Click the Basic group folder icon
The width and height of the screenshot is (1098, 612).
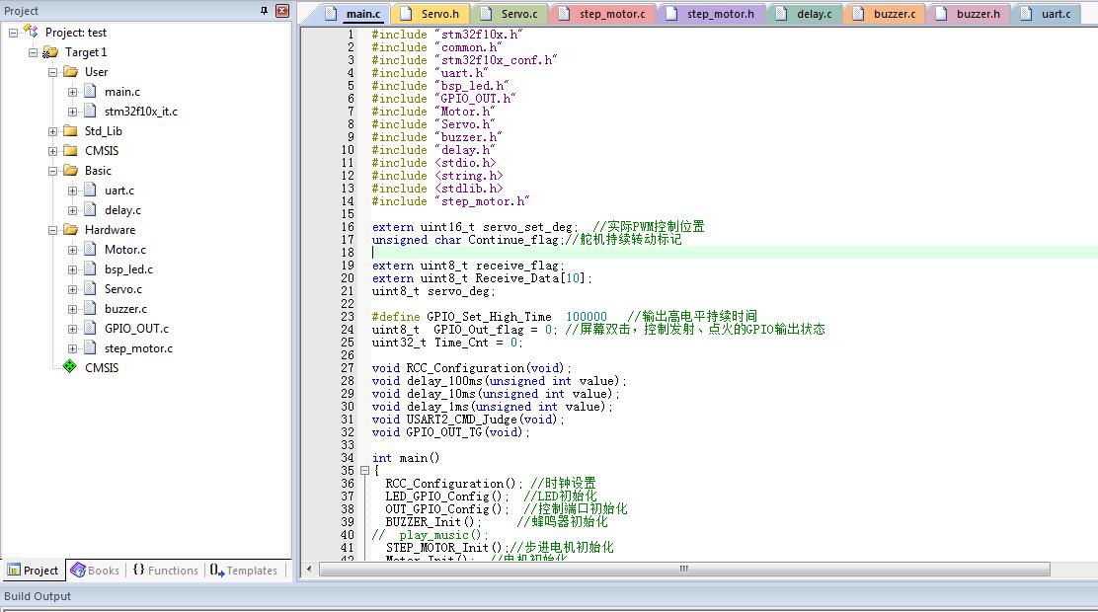(x=70, y=170)
